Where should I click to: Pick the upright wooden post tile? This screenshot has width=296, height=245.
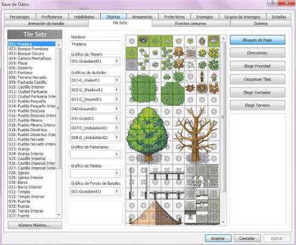(x=202, y=76)
